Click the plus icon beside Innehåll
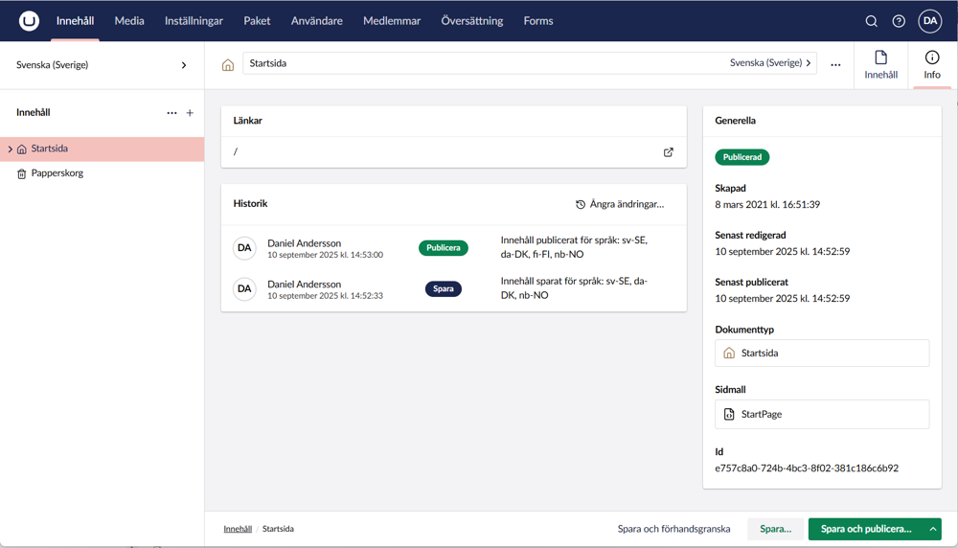The height and width of the screenshot is (548, 958). (190, 113)
